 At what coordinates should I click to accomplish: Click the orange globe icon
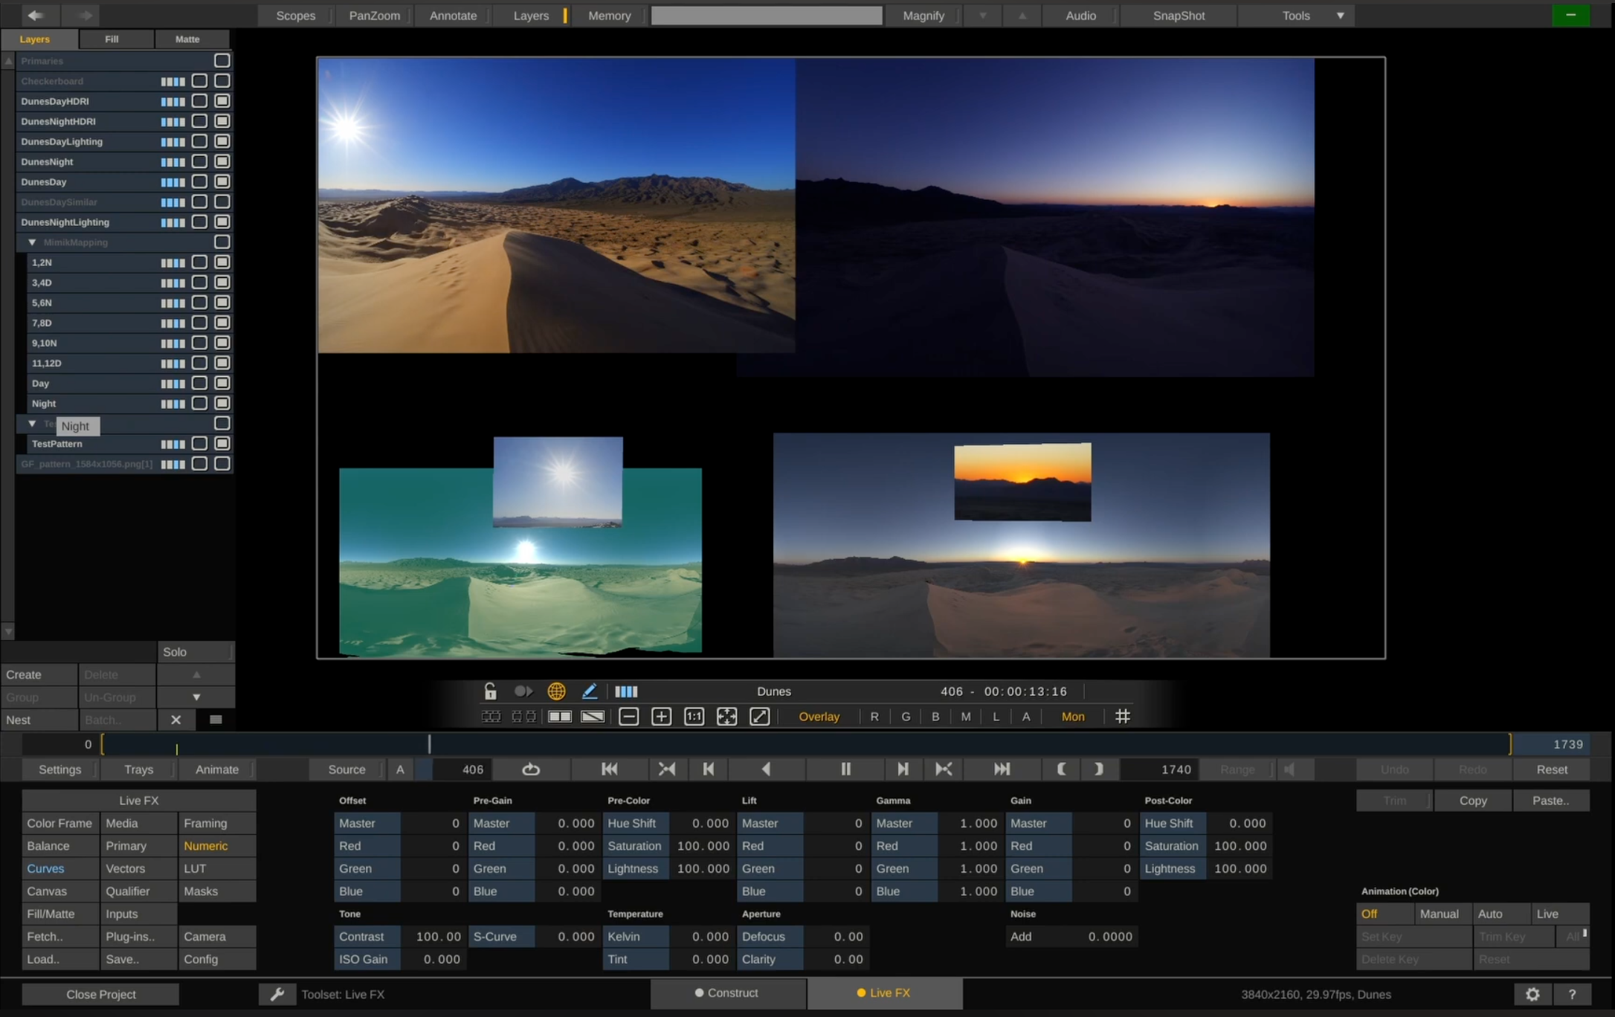(x=556, y=691)
